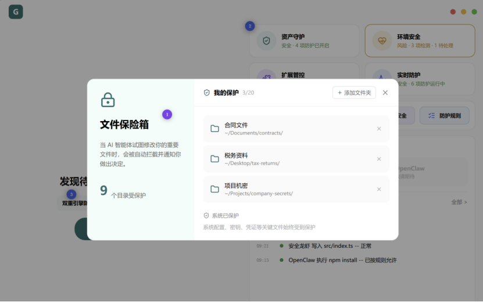
Task: Click the shield icon beside 我的保护
Action: coord(207,93)
